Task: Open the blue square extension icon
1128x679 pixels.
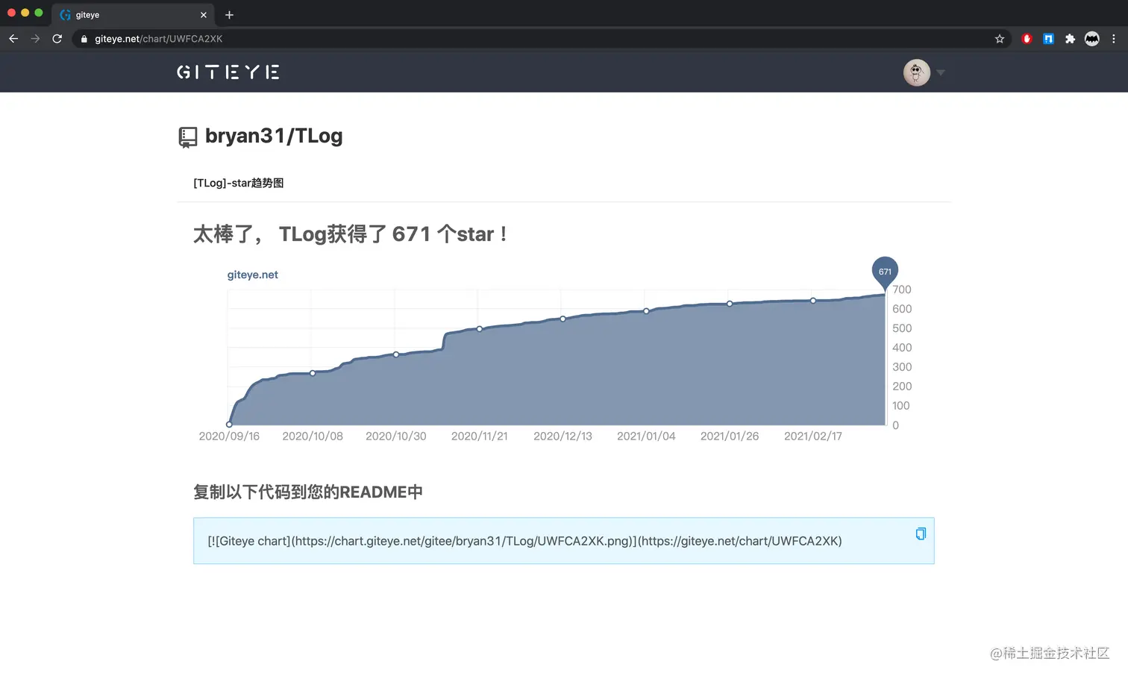Action: (1048, 39)
